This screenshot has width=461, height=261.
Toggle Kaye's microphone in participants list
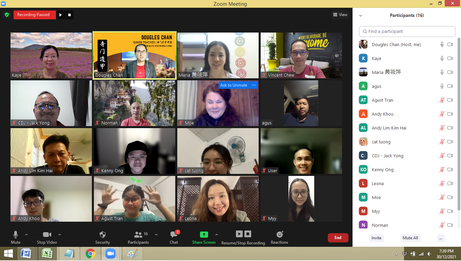442,58
